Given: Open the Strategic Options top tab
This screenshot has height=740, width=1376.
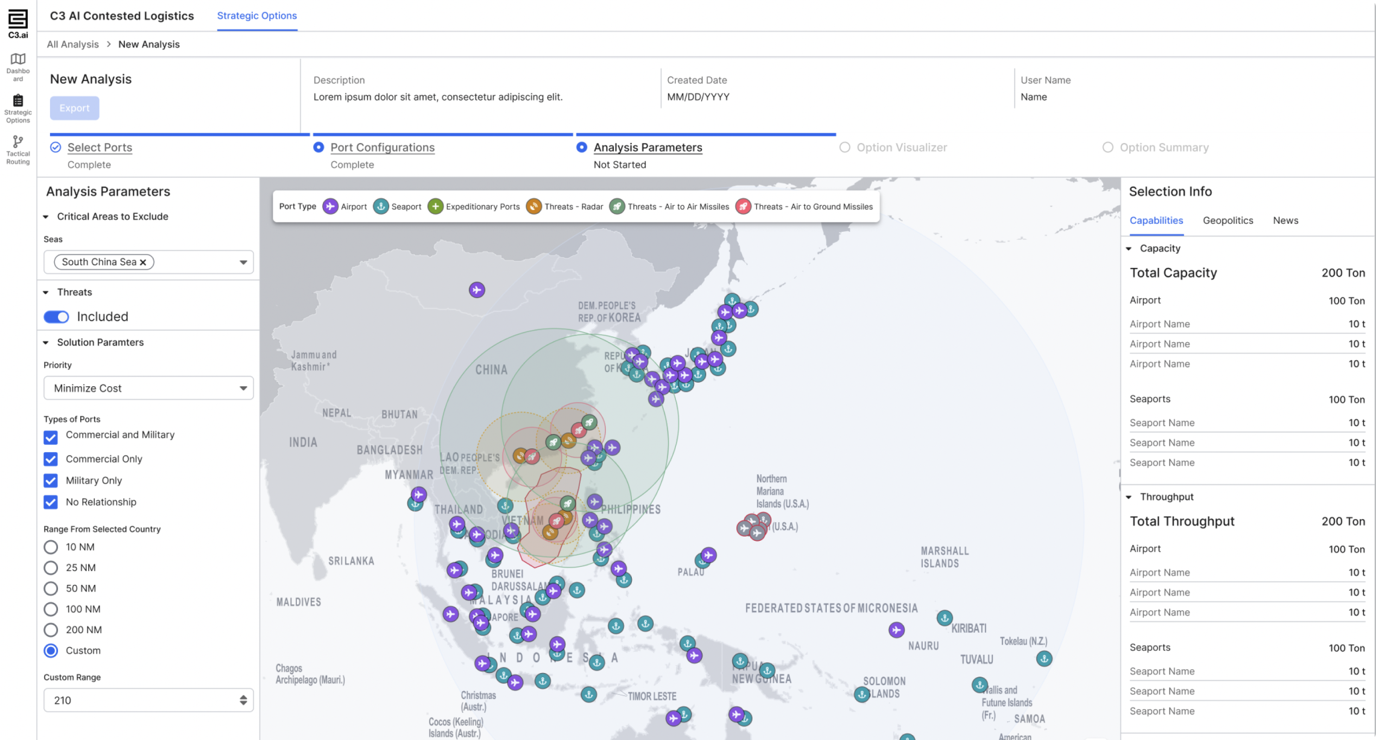Looking at the screenshot, I should [x=257, y=16].
